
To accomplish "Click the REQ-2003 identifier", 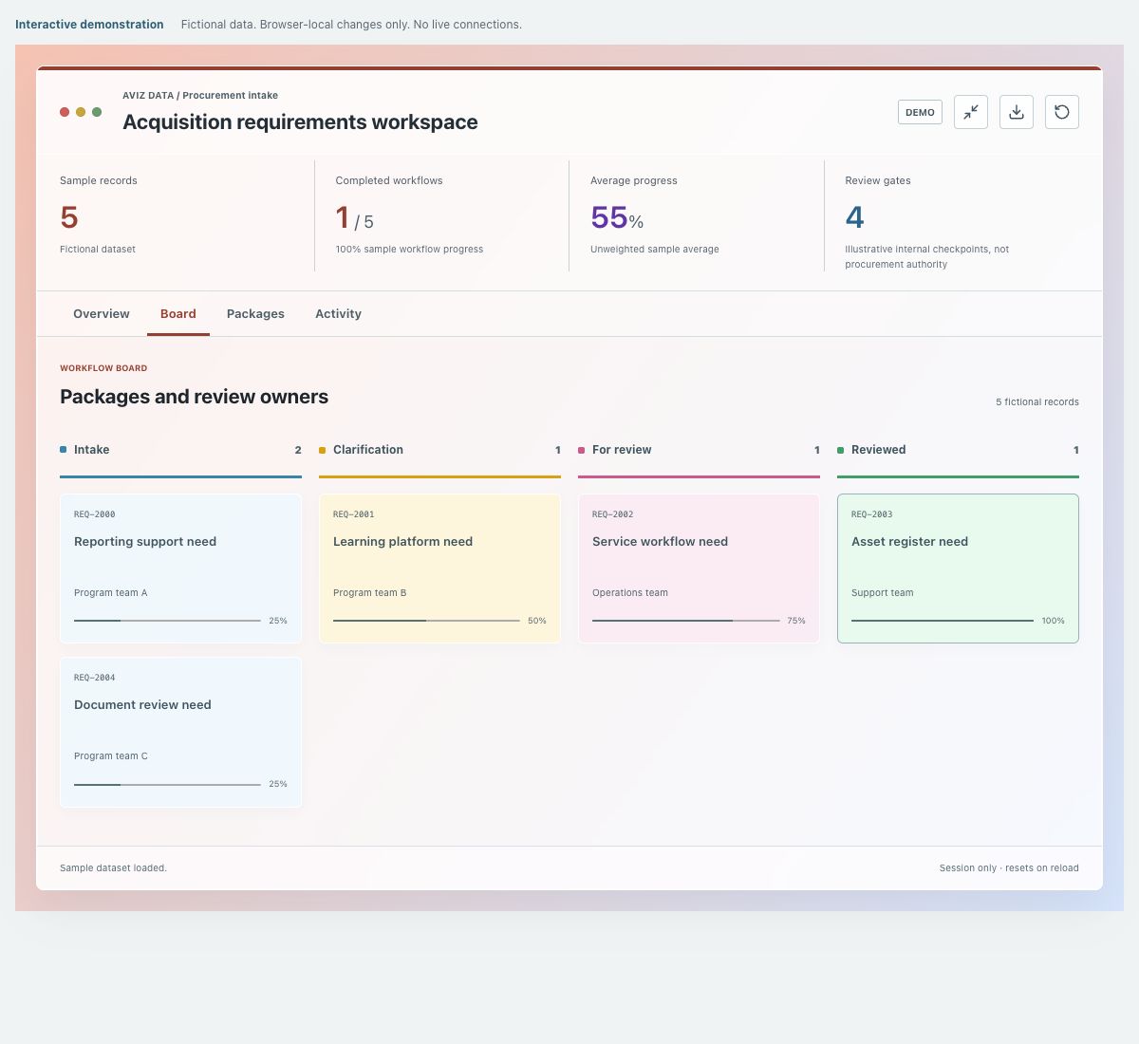I will pos(872,514).
